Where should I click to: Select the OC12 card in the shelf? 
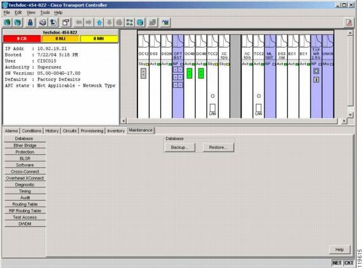click(x=143, y=76)
